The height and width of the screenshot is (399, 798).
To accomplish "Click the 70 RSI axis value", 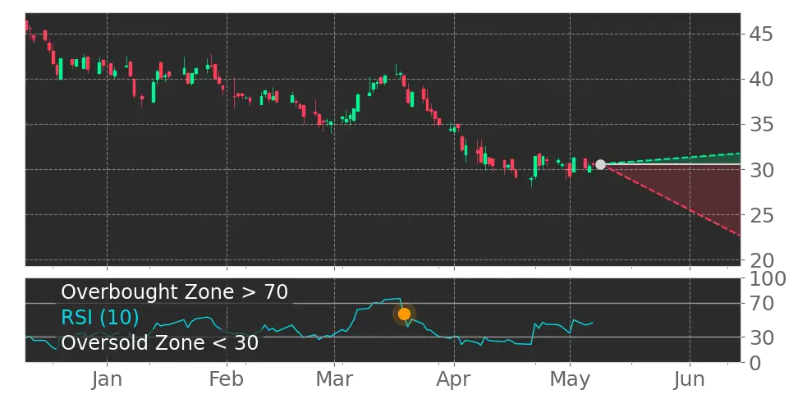I will click(761, 304).
